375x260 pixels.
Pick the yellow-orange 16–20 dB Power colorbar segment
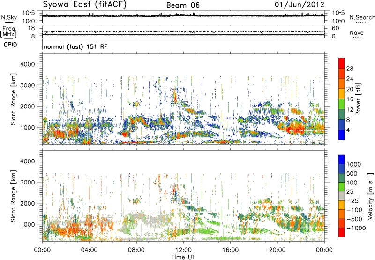pos(342,94)
